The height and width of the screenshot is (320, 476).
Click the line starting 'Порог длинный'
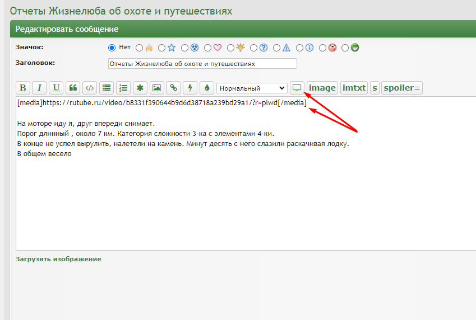[x=146, y=134]
